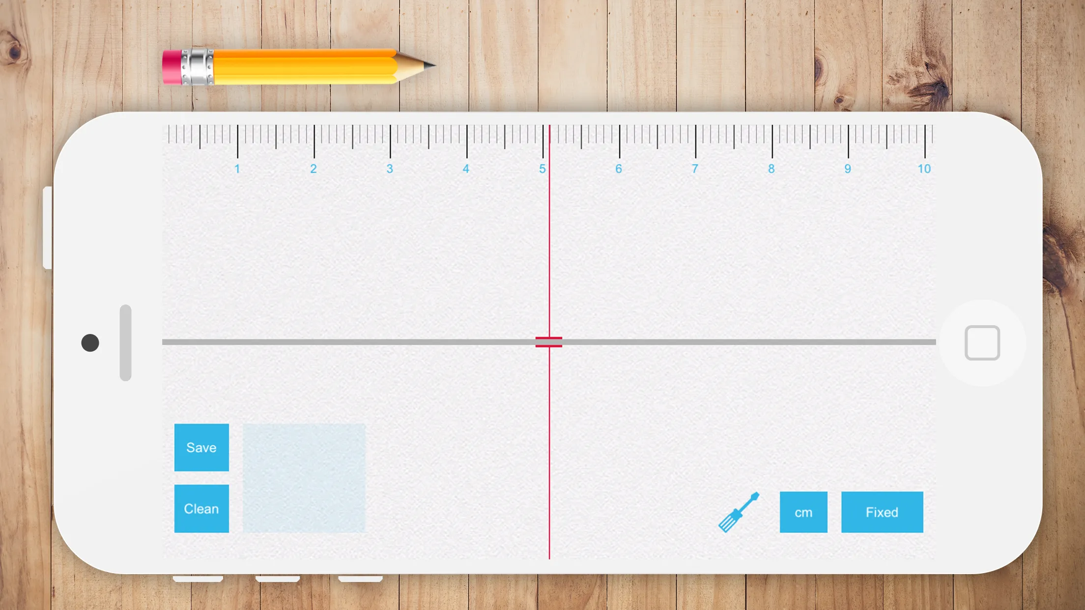The image size is (1085, 610).
Task: Click the Clean button to reset
Action: [201, 509]
